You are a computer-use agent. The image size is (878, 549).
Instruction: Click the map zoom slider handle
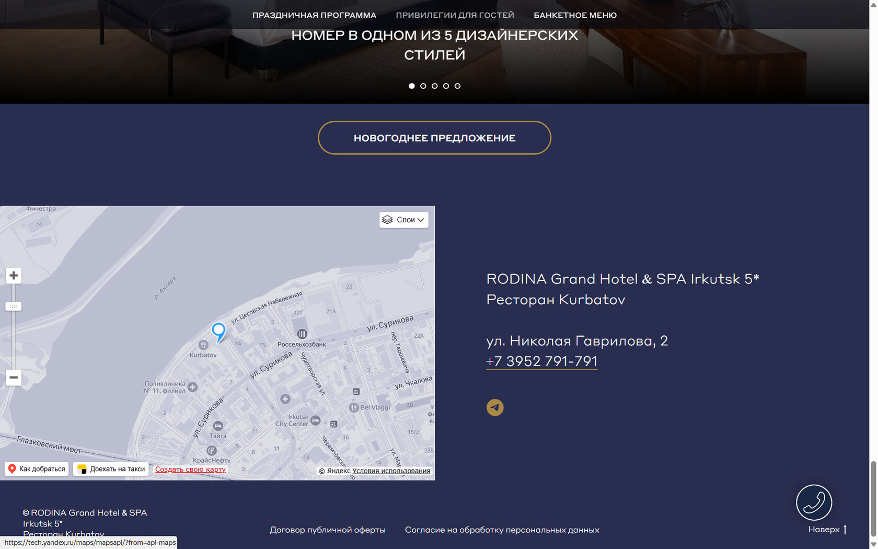click(x=14, y=306)
